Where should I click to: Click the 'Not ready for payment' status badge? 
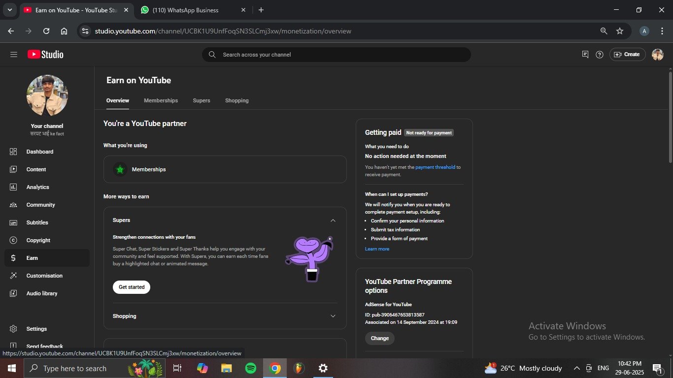(x=429, y=133)
